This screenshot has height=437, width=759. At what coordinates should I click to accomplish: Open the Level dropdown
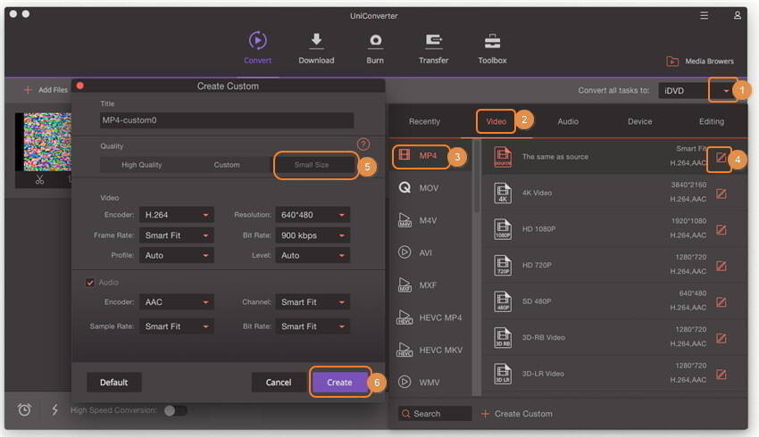[313, 255]
